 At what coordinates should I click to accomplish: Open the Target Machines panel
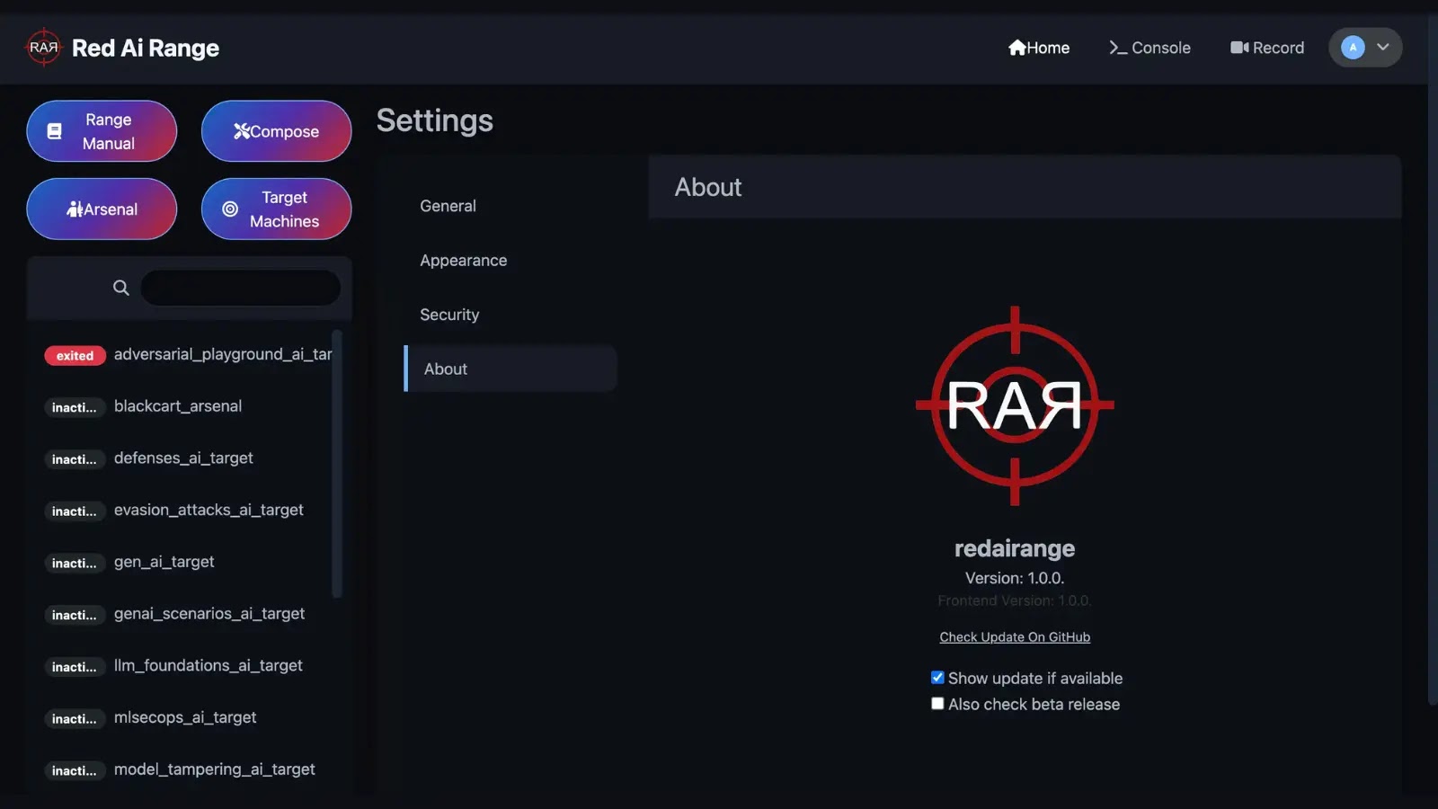click(x=276, y=209)
